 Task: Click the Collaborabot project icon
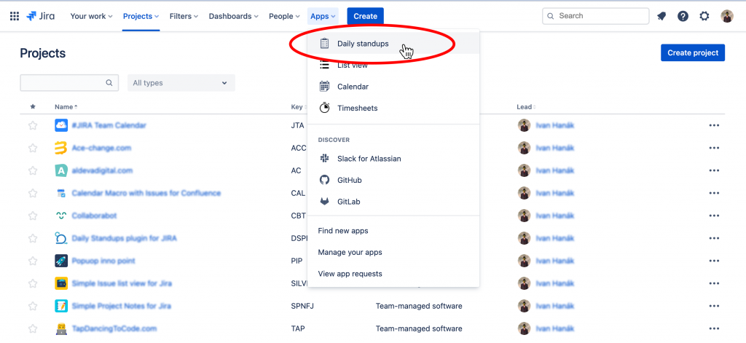[x=61, y=216]
